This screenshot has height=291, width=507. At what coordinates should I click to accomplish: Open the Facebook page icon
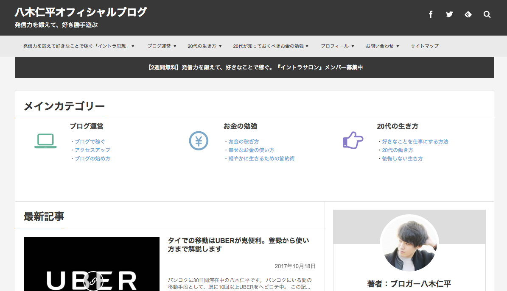pos(430,14)
